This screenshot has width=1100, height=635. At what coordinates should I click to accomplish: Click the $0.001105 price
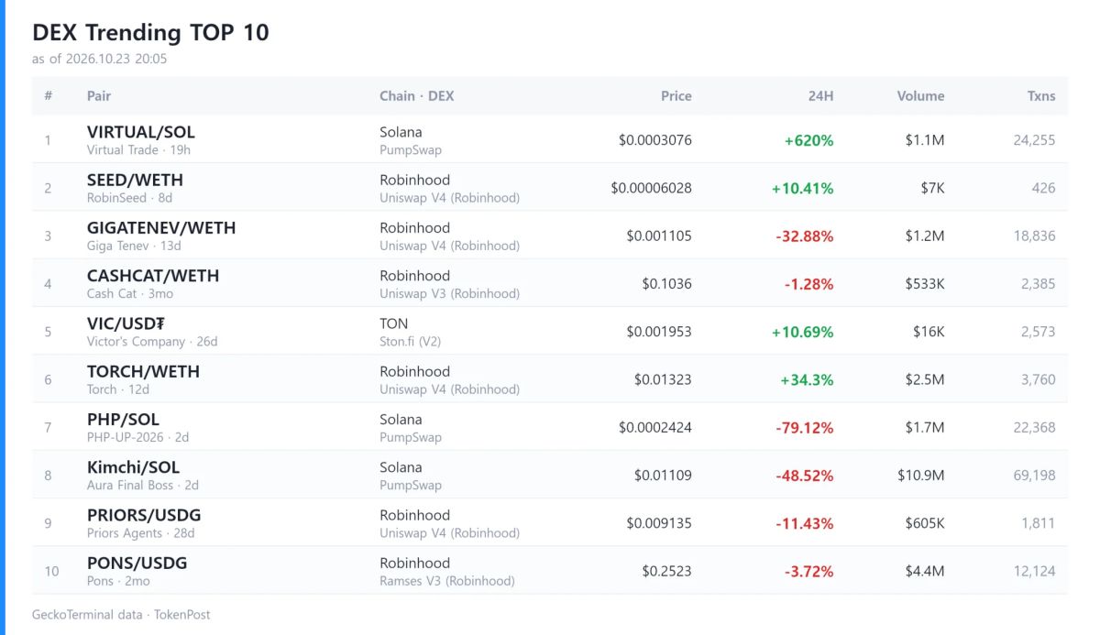[659, 235]
